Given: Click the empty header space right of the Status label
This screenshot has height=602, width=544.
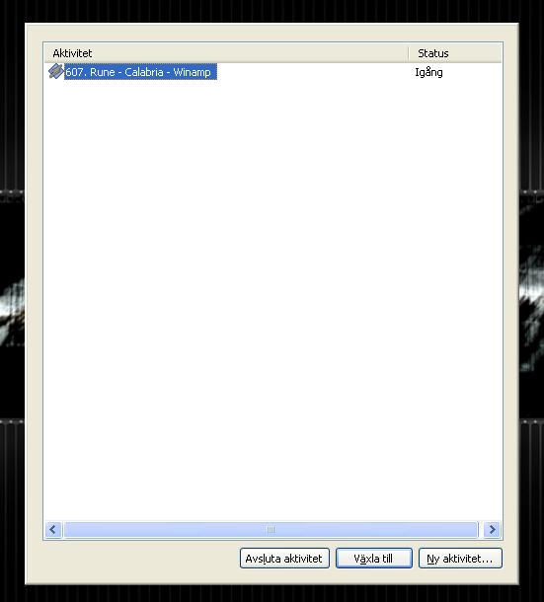Looking at the screenshot, I should click(476, 53).
